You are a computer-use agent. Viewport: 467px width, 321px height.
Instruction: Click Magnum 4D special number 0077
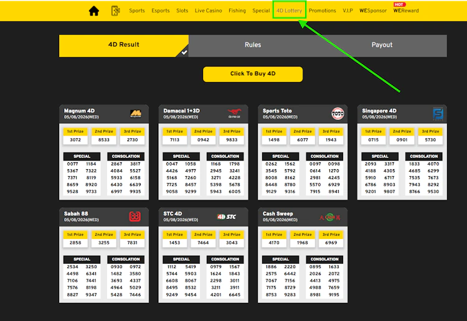pyautogui.click(x=72, y=164)
